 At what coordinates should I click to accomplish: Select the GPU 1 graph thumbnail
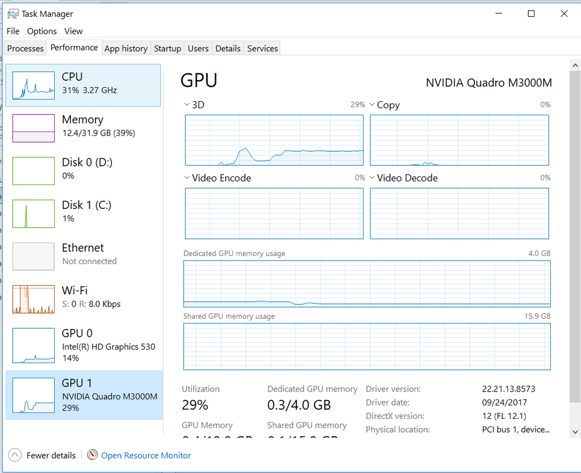pyautogui.click(x=33, y=395)
